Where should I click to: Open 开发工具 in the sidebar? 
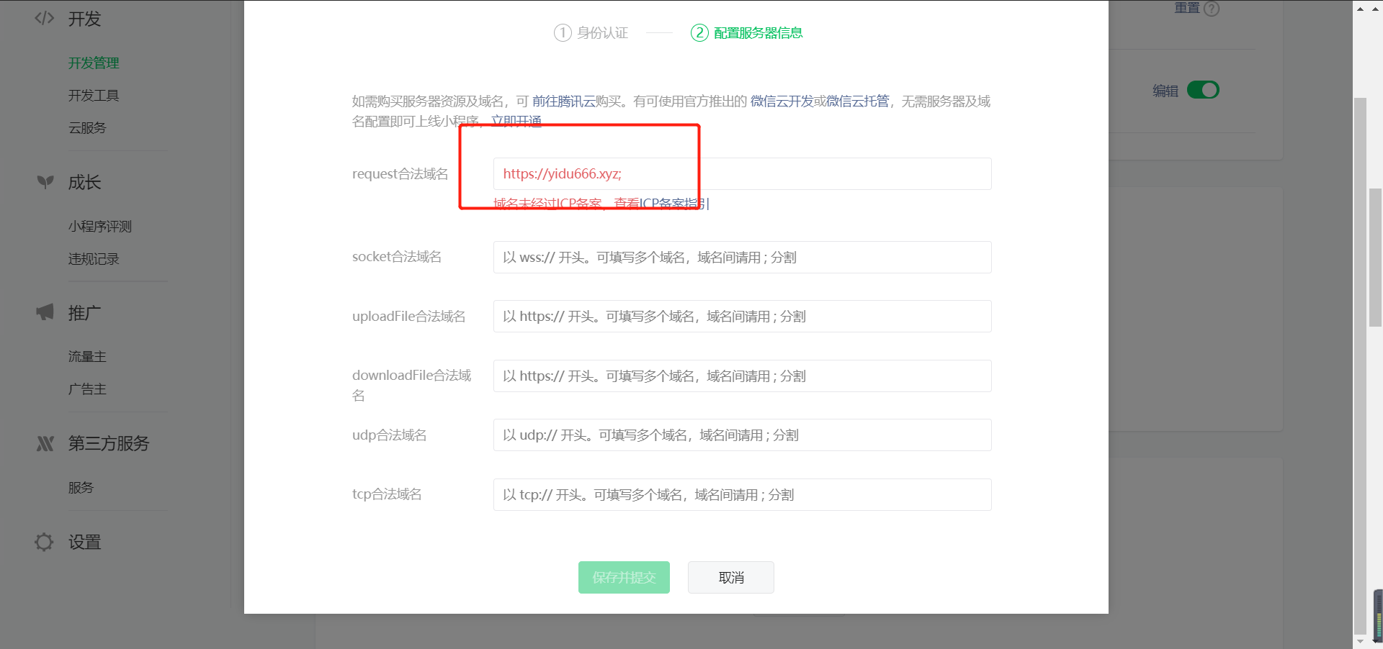(94, 96)
